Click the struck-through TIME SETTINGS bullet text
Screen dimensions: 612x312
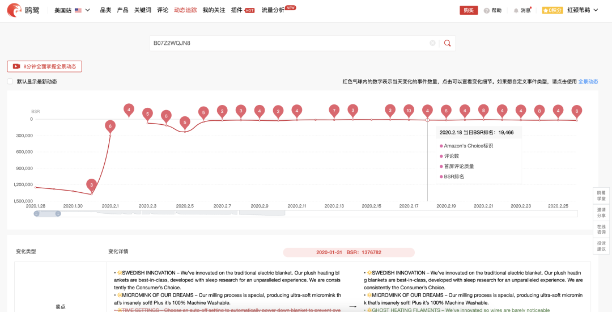[228, 310]
